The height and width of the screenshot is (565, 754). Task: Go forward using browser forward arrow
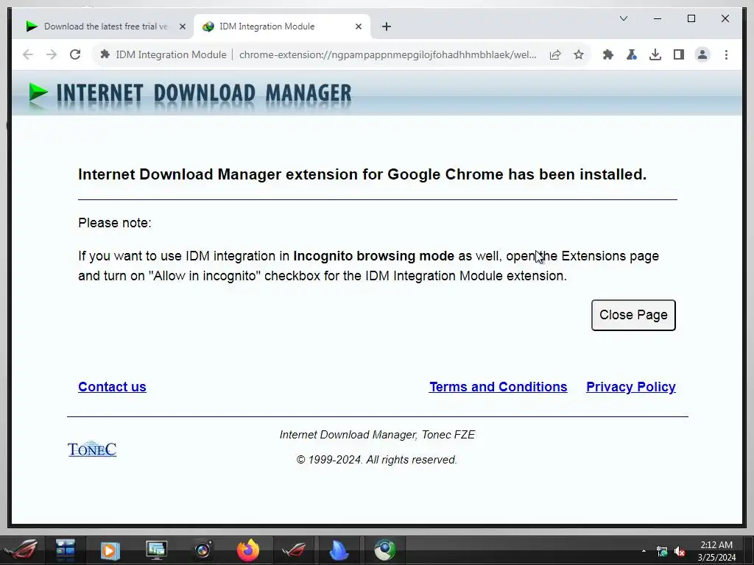tap(52, 54)
